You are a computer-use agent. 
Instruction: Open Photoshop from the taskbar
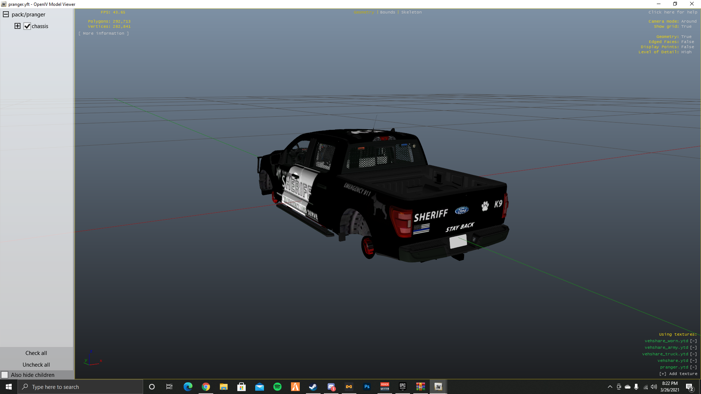pyautogui.click(x=367, y=387)
